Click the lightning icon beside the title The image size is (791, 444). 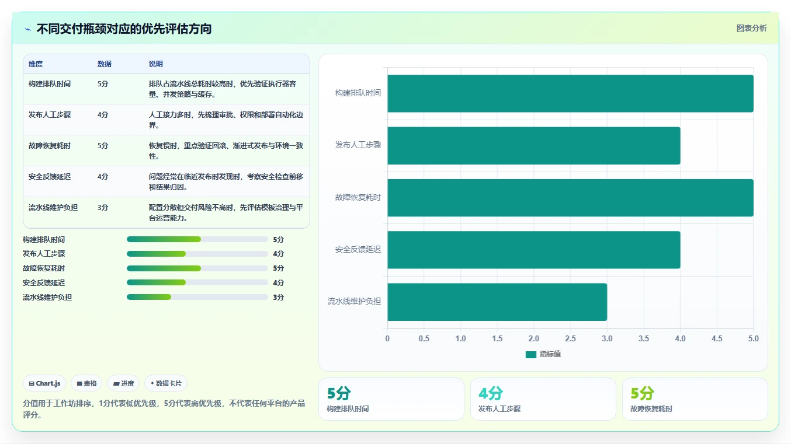pyautogui.click(x=27, y=29)
